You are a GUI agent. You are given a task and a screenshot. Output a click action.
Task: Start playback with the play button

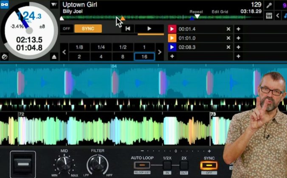point(149,28)
